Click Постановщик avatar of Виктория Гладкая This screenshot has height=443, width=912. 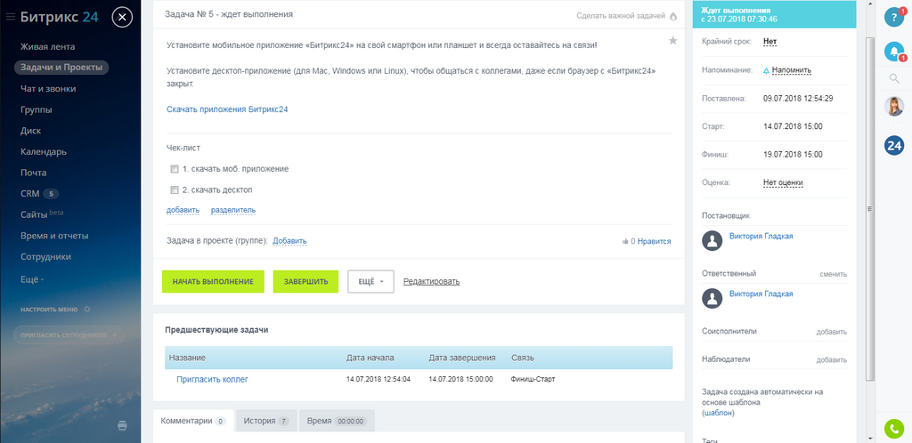coord(712,240)
